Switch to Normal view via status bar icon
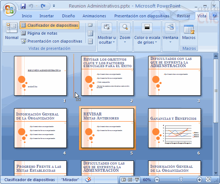 [x=123, y=180]
